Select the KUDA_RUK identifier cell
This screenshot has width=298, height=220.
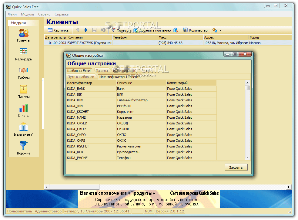point(91,152)
